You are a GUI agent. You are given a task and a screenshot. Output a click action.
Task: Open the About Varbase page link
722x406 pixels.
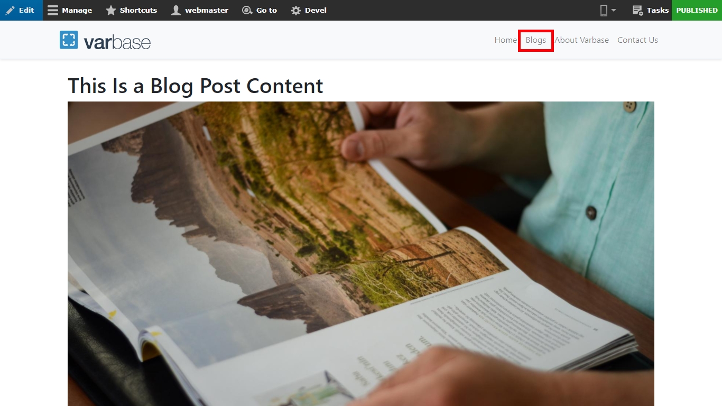coord(581,40)
